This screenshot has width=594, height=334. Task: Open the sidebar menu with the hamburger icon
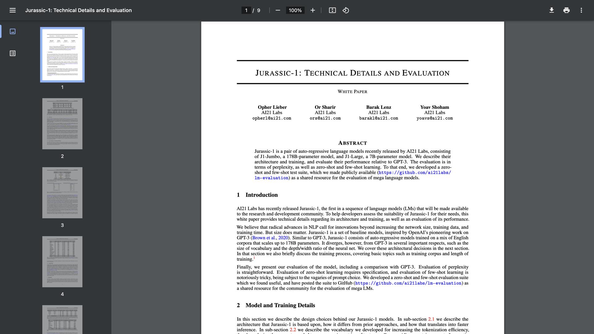12,10
